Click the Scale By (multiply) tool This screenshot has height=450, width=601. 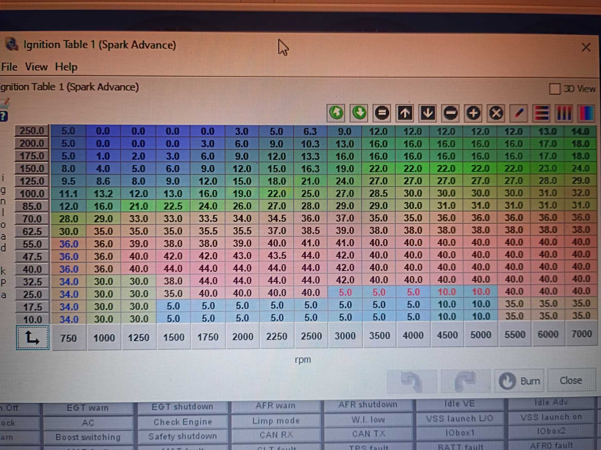pyautogui.click(x=496, y=113)
